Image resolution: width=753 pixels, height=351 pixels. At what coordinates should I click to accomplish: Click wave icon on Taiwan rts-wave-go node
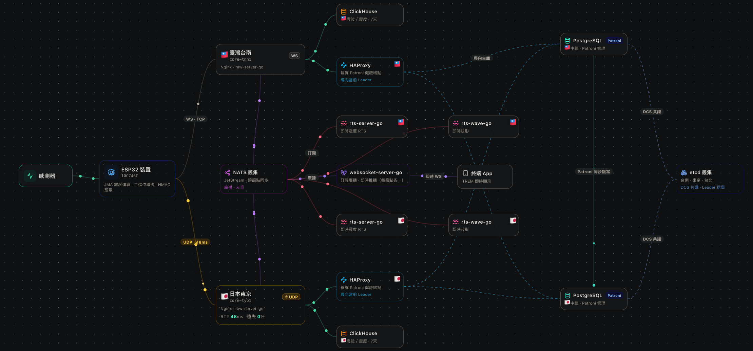456,123
